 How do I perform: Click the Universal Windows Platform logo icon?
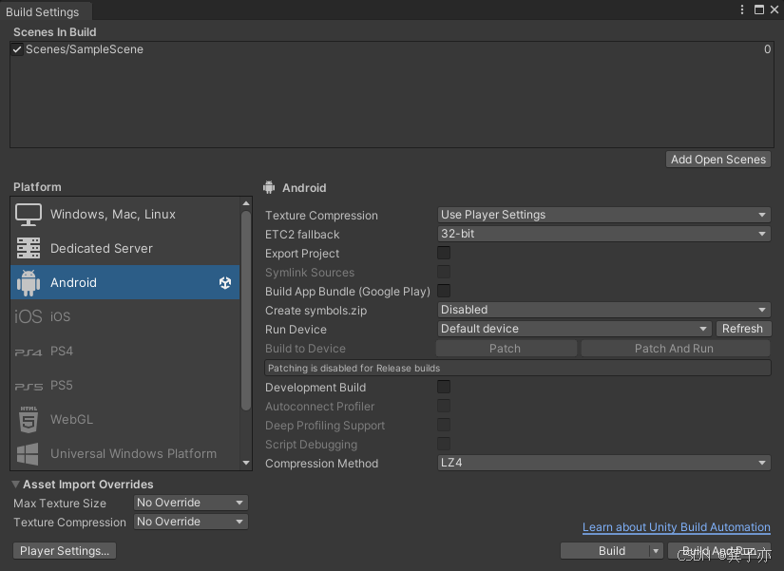(28, 454)
